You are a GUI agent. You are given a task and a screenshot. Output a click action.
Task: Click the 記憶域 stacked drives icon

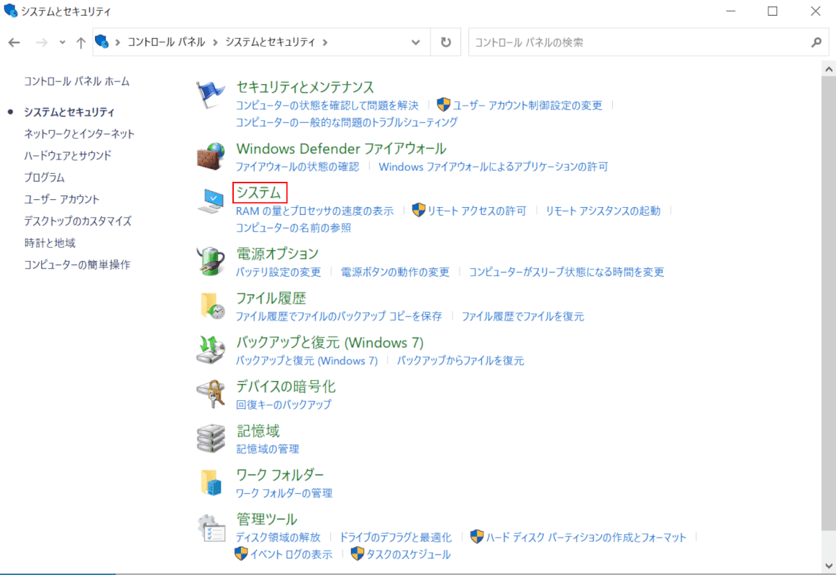click(x=211, y=438)
